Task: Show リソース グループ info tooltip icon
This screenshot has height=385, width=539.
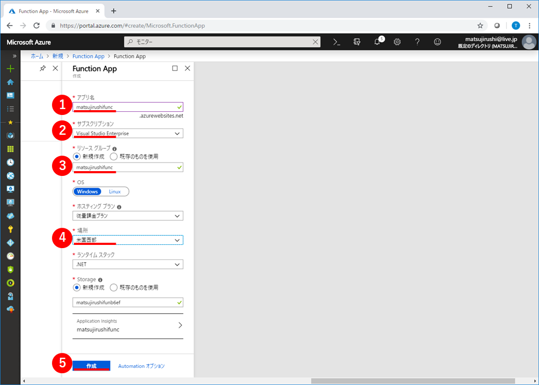Action: (x=115, y=149)
